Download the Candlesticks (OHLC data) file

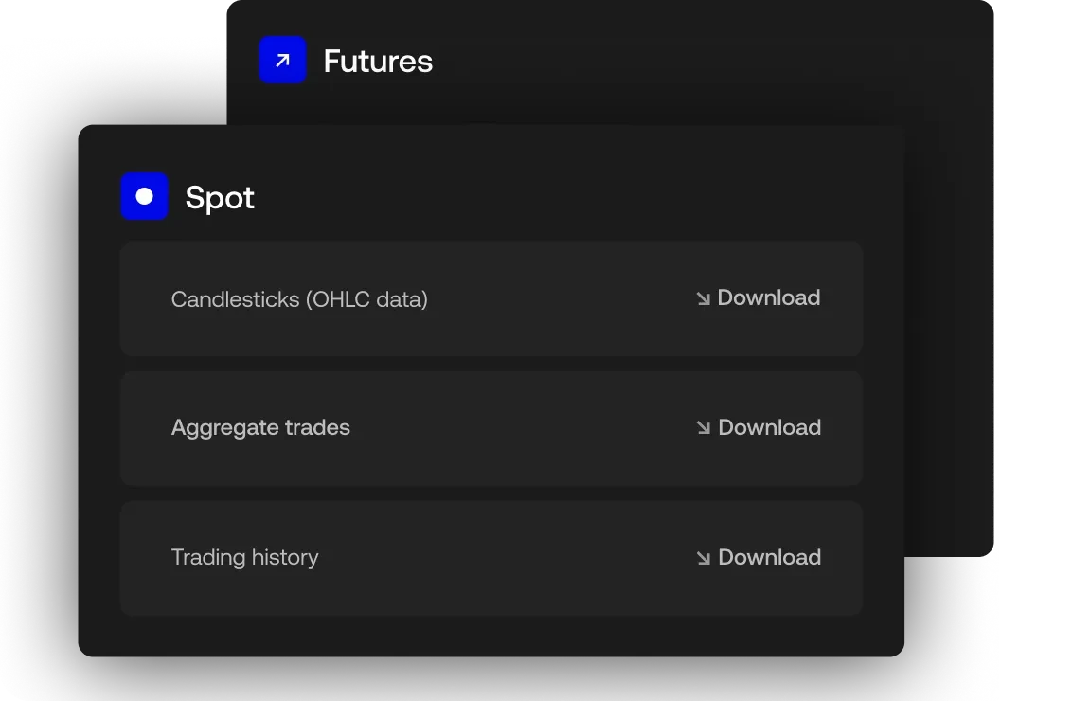[768, 298]
